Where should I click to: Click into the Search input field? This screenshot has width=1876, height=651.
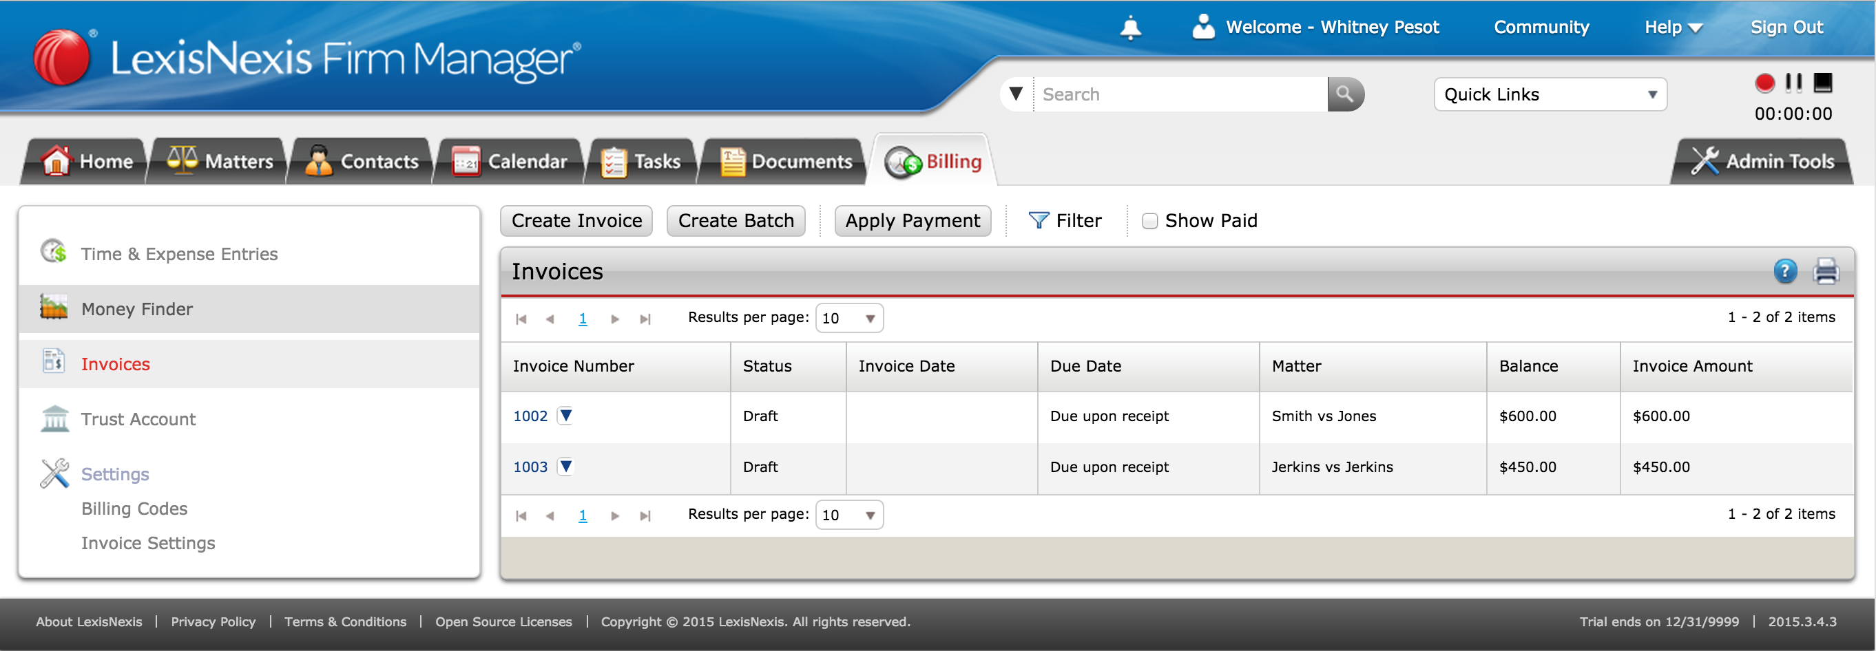point(1180,94)
